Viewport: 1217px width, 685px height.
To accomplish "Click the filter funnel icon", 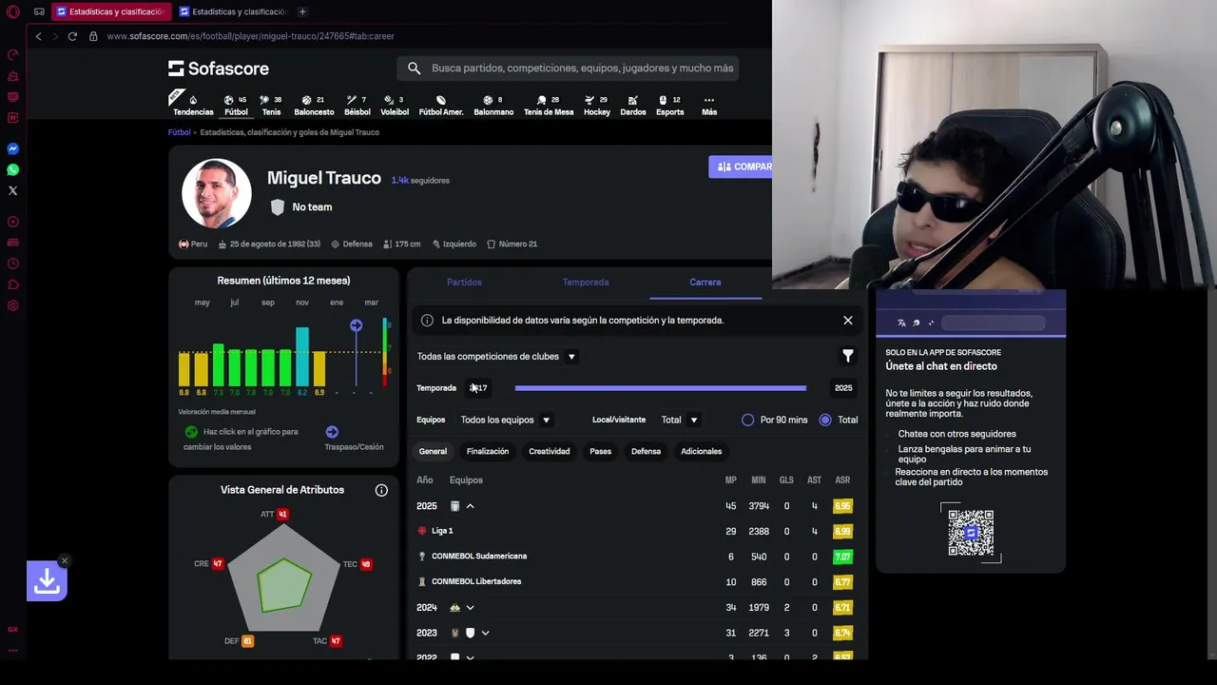I will click(x=847, y=356).
